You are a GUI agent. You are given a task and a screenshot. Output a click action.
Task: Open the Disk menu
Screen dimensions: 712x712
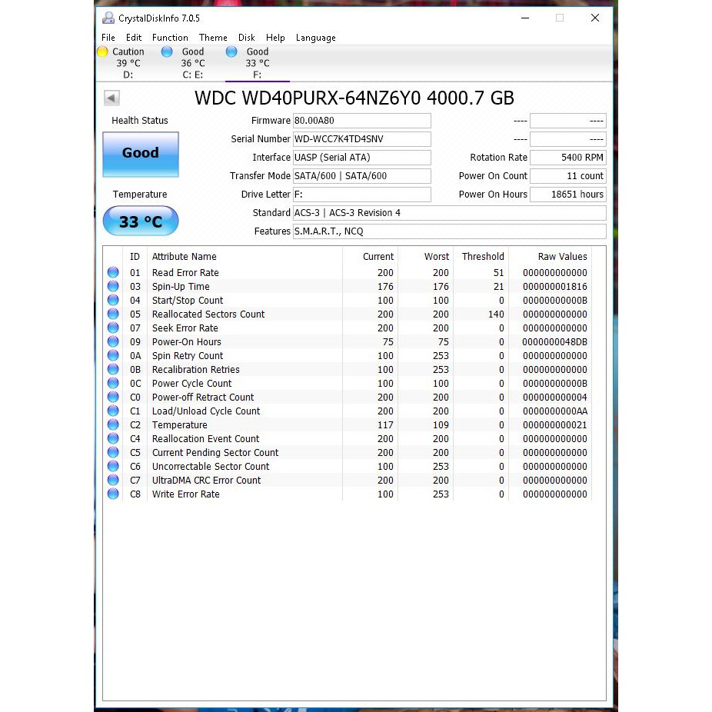(x=246, y=37)
